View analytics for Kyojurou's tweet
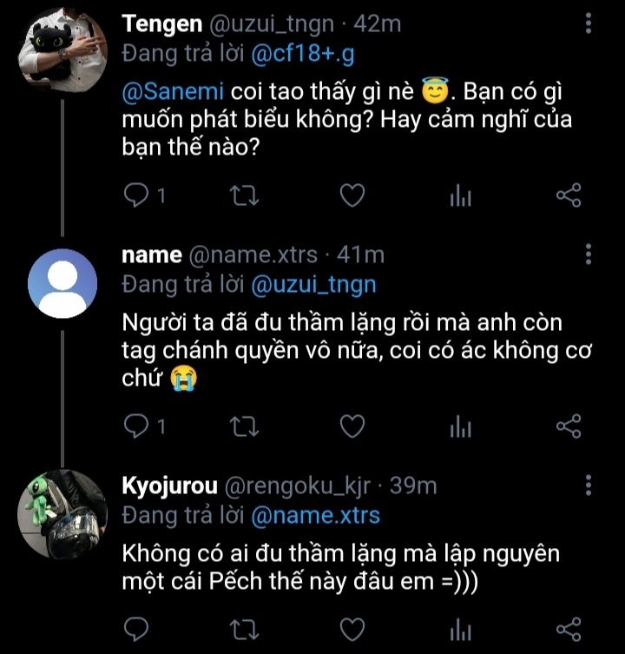Image resolution: width=625 pixels, height=654 pixels. click(x=460, y=629)
